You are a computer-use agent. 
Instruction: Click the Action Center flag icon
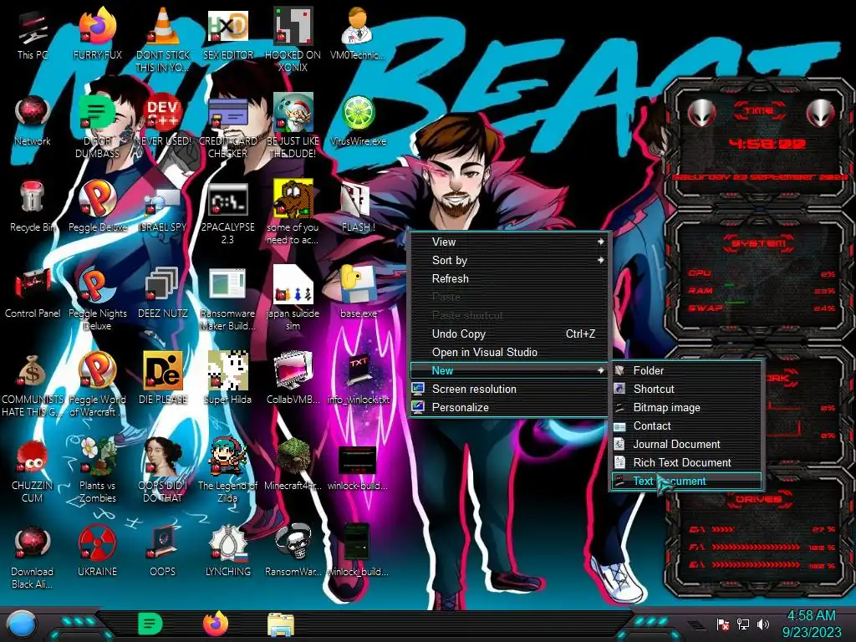pos(723,624)
